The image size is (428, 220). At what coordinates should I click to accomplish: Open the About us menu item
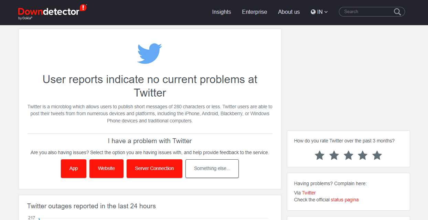pyautogui.click(x=289, y=12)
